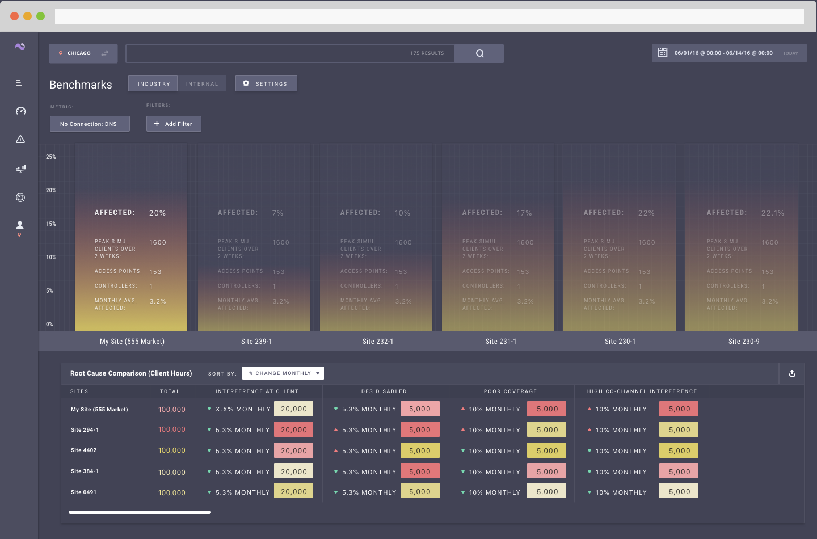The height and width of the screenshot is (539, 817).
Task: Open the signal bars benchmarks icon
Action: tap(20, 169)
